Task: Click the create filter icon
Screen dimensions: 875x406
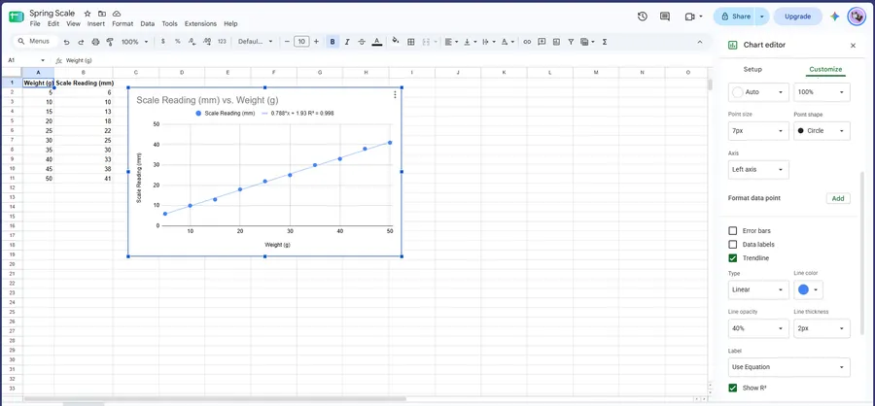Action: (571, 42)
